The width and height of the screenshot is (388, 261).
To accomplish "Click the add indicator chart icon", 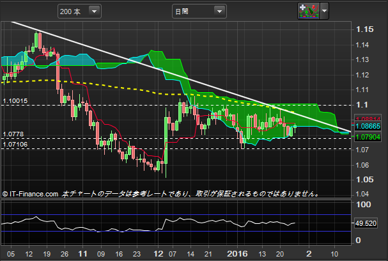I will tap(309, 11).
